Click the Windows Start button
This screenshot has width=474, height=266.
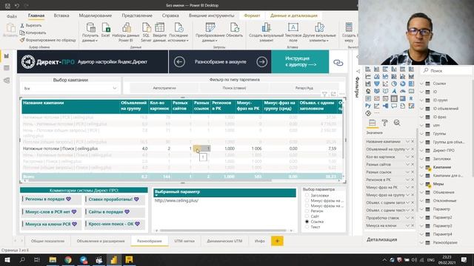click(x=7, y=259)
